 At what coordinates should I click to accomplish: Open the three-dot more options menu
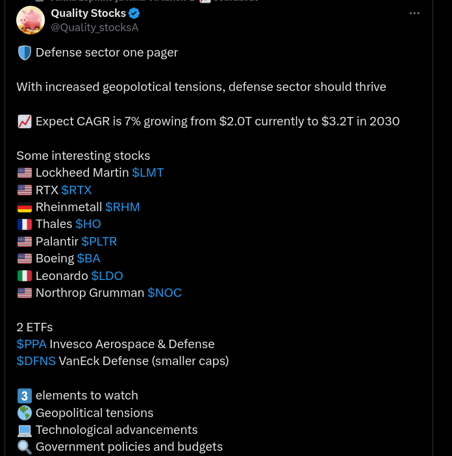point(414,14)
